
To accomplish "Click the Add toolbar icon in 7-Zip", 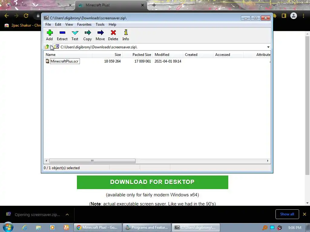I will (x=49, y=35).
